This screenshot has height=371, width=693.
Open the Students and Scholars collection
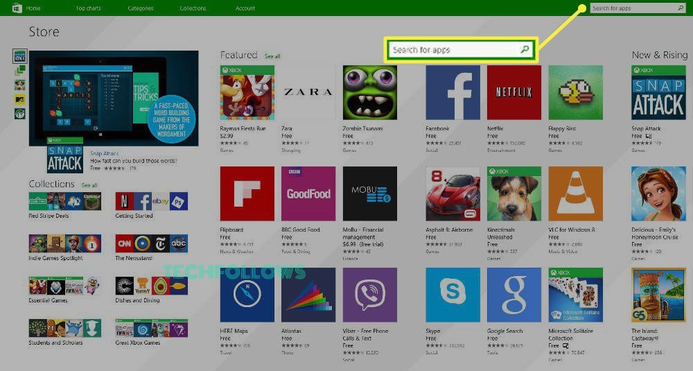tap(65, 329)
